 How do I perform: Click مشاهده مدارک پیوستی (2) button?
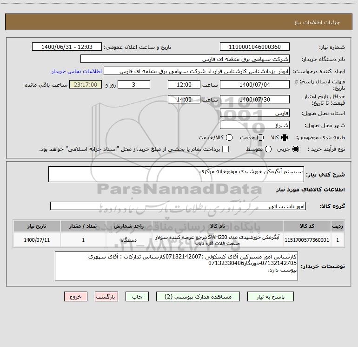[198, 297]
